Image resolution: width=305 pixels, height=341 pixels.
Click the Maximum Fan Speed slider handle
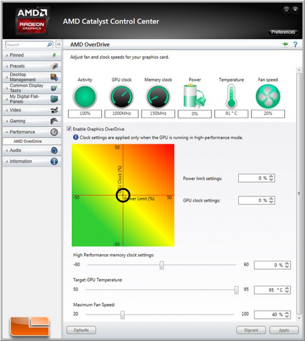(x=122, y=315)
